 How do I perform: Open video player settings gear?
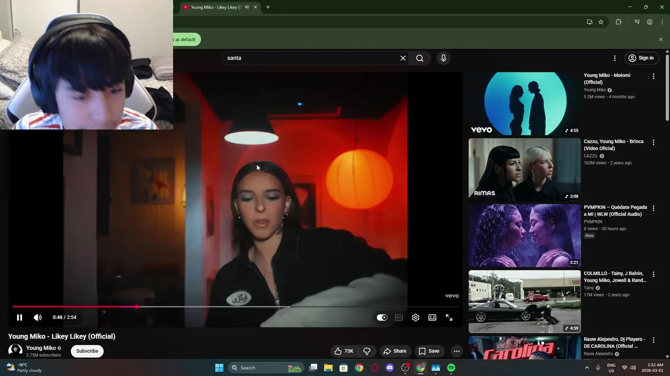(416, 318)
